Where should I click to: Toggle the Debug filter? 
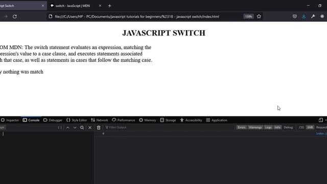[x=288, y=127]
